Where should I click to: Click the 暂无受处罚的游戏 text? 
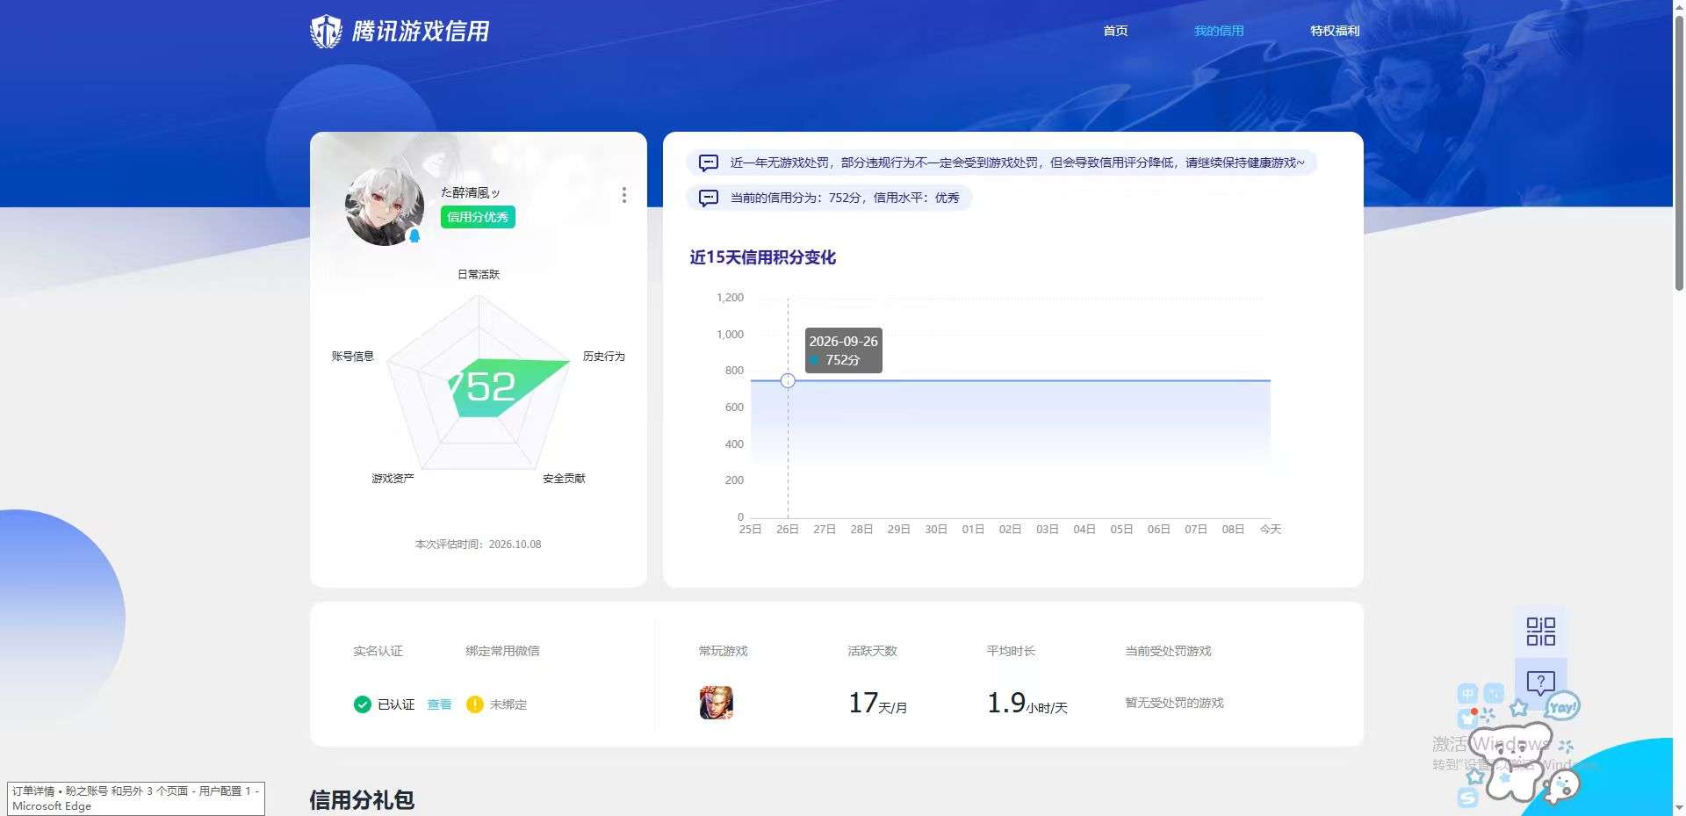pyautogui.click(x=1174, y=703)
